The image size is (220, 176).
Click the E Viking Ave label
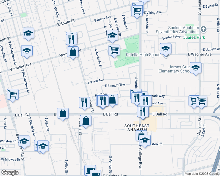coord(153,13)
